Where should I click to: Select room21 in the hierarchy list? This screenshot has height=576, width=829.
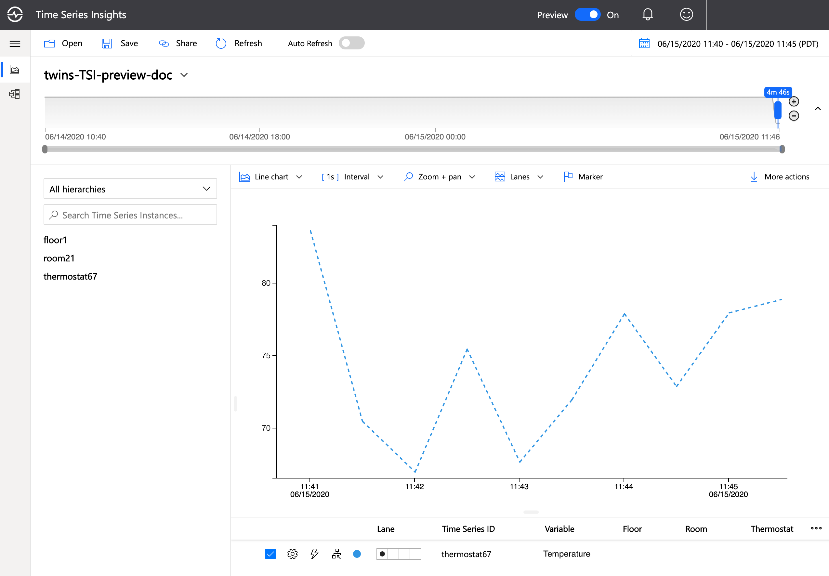click(59, 258)
